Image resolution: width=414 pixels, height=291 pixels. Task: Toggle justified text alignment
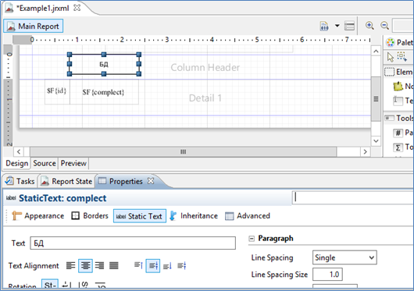(114, 265)
